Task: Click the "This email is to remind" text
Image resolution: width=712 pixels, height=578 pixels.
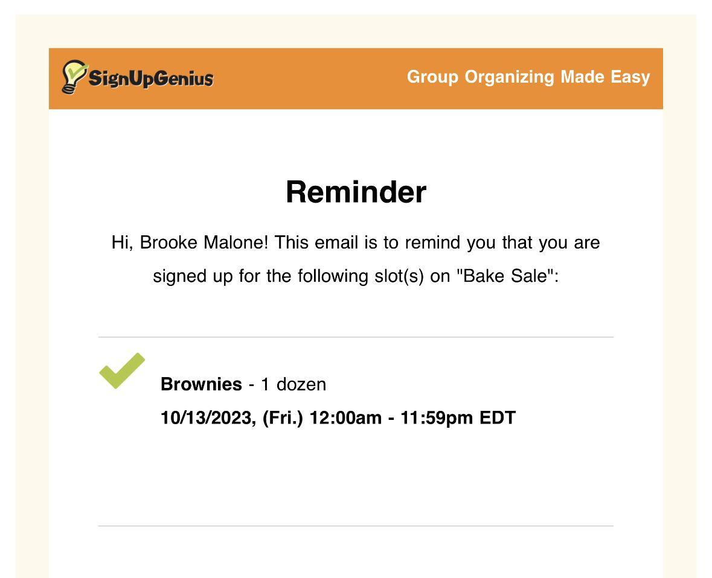Action: (337, 243)
